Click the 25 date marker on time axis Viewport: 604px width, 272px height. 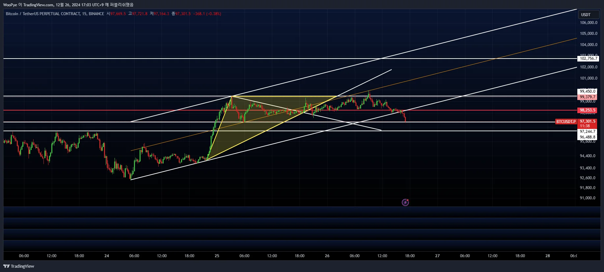(217, 256)
